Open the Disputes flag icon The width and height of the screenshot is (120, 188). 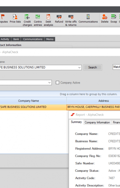coord(3,17)
